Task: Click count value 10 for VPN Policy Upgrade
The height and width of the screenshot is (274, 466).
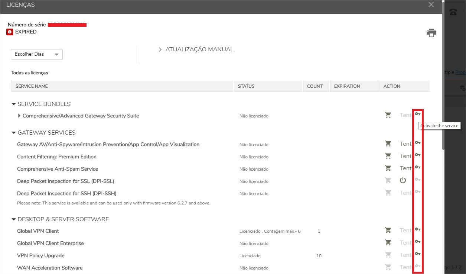Action: point(319,256)
